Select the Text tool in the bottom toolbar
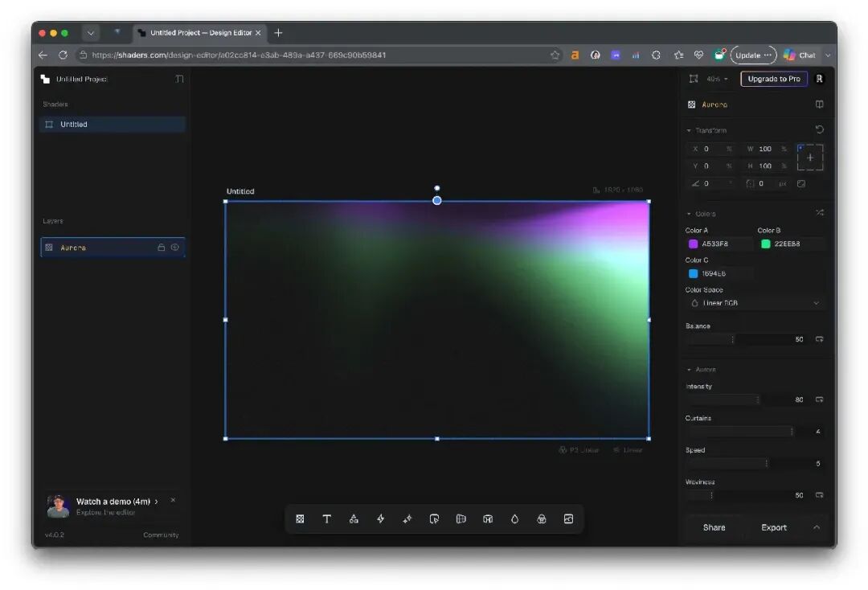868x590 pixels. coord(326,518)
